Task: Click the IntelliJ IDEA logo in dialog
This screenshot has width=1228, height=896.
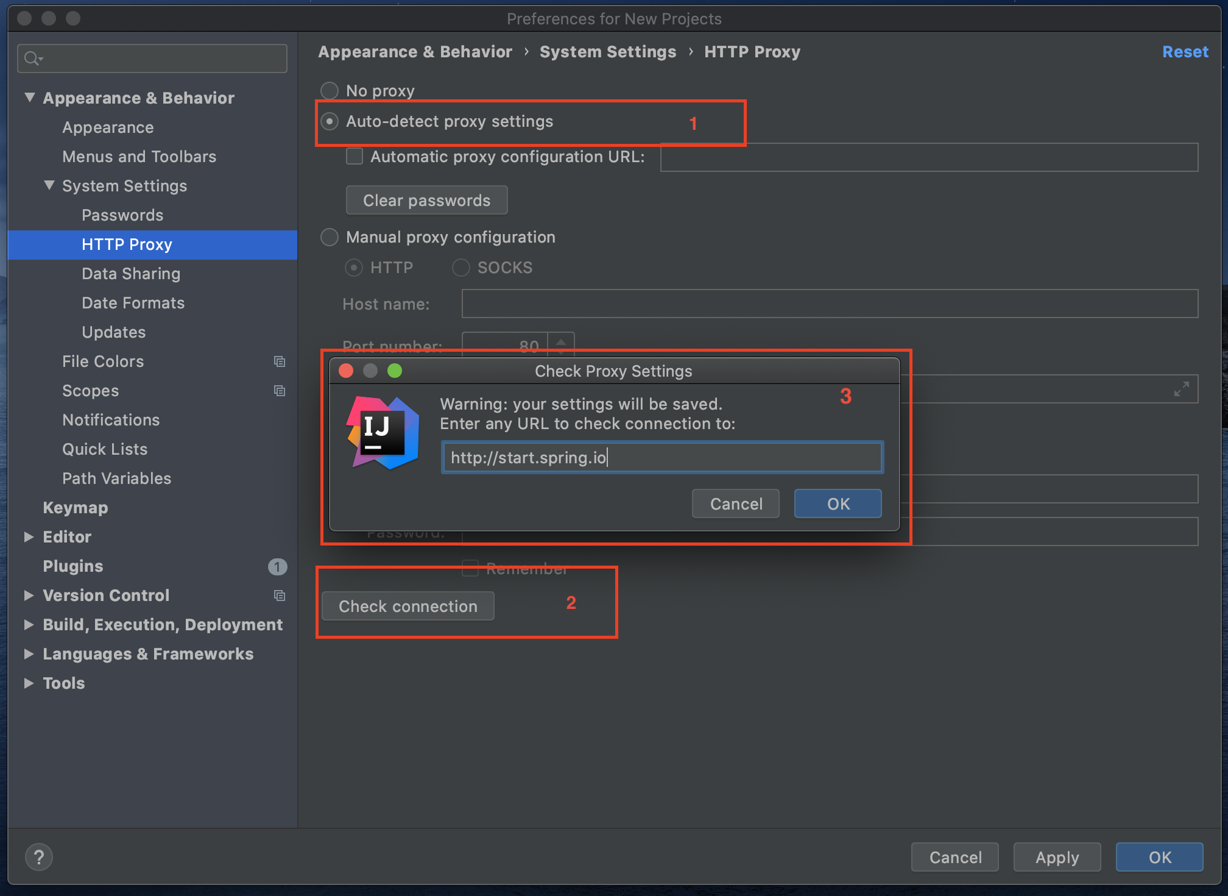Action: click(383, 432)
